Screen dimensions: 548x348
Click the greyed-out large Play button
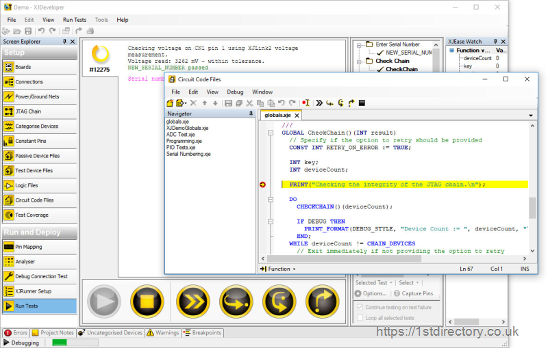[x=104, y=302]
